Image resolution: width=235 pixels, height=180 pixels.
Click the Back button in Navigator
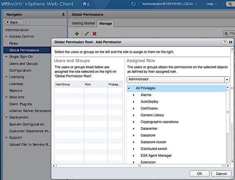pyautogui.click(x=14, y=22)
